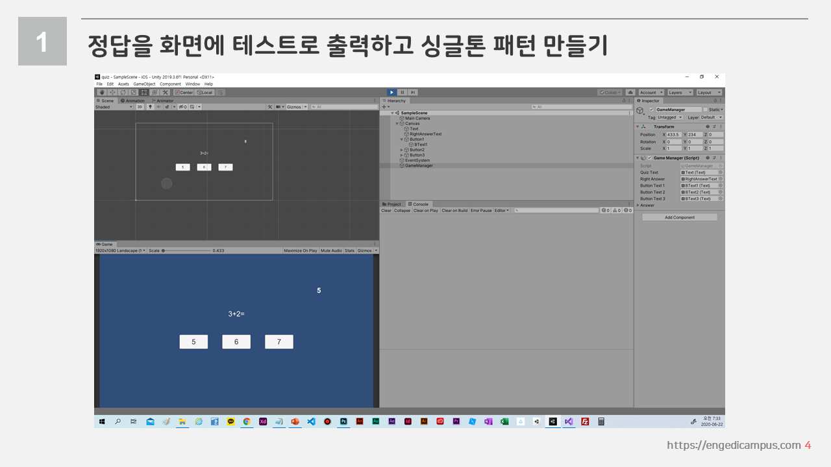Select the Hand tool in toolbar
Viewport: 831px width, 467px height.
102,92
